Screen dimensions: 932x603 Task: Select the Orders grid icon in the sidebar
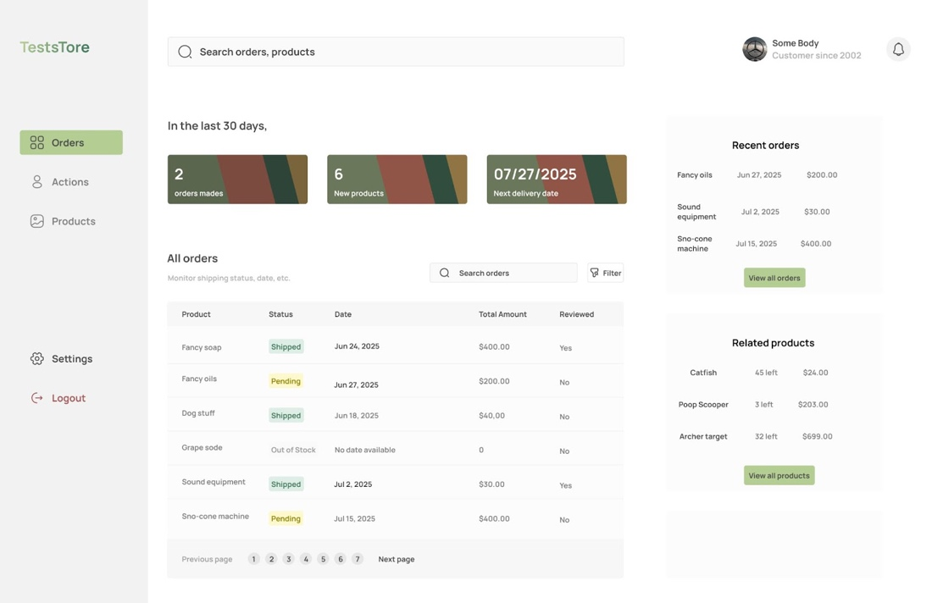(36, 142)
